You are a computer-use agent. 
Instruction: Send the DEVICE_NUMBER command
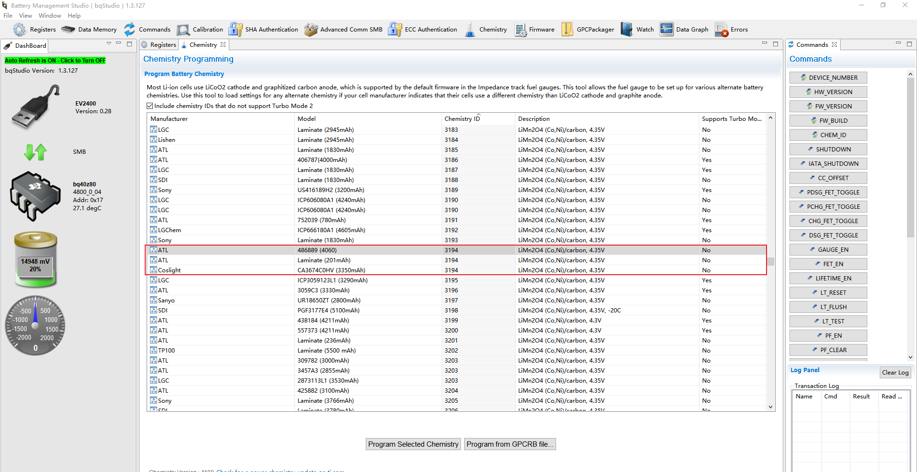828,78
